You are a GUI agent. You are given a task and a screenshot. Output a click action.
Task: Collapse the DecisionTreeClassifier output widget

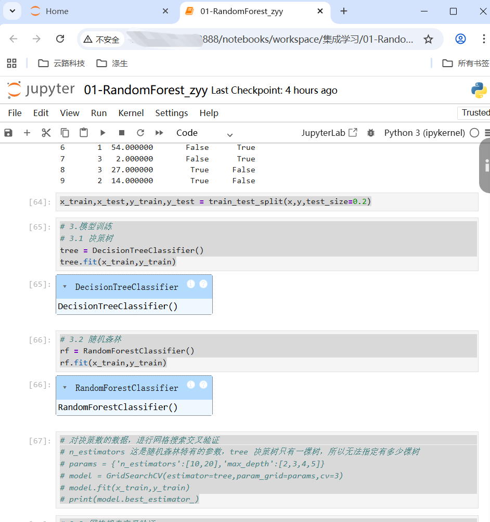(x=65, y=287)
